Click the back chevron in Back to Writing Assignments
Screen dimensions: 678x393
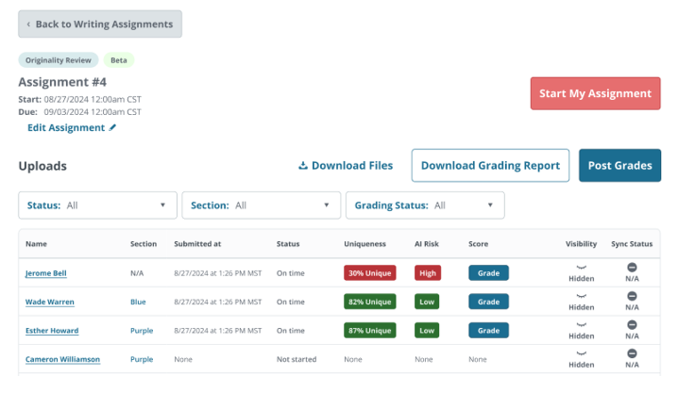(28, 25)
